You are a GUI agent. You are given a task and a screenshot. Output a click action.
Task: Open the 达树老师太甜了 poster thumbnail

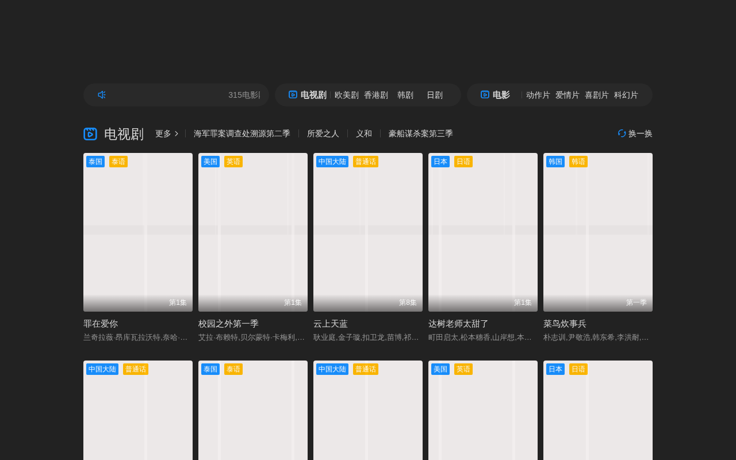483,232
